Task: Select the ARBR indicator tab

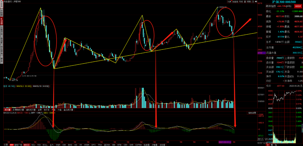Action: pyautogui.click(x=87, y=145)
